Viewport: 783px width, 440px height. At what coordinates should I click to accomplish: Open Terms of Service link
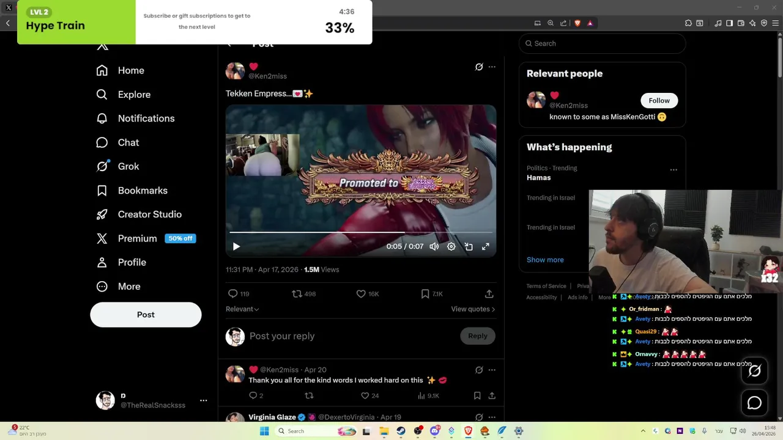tap(546, 286)
